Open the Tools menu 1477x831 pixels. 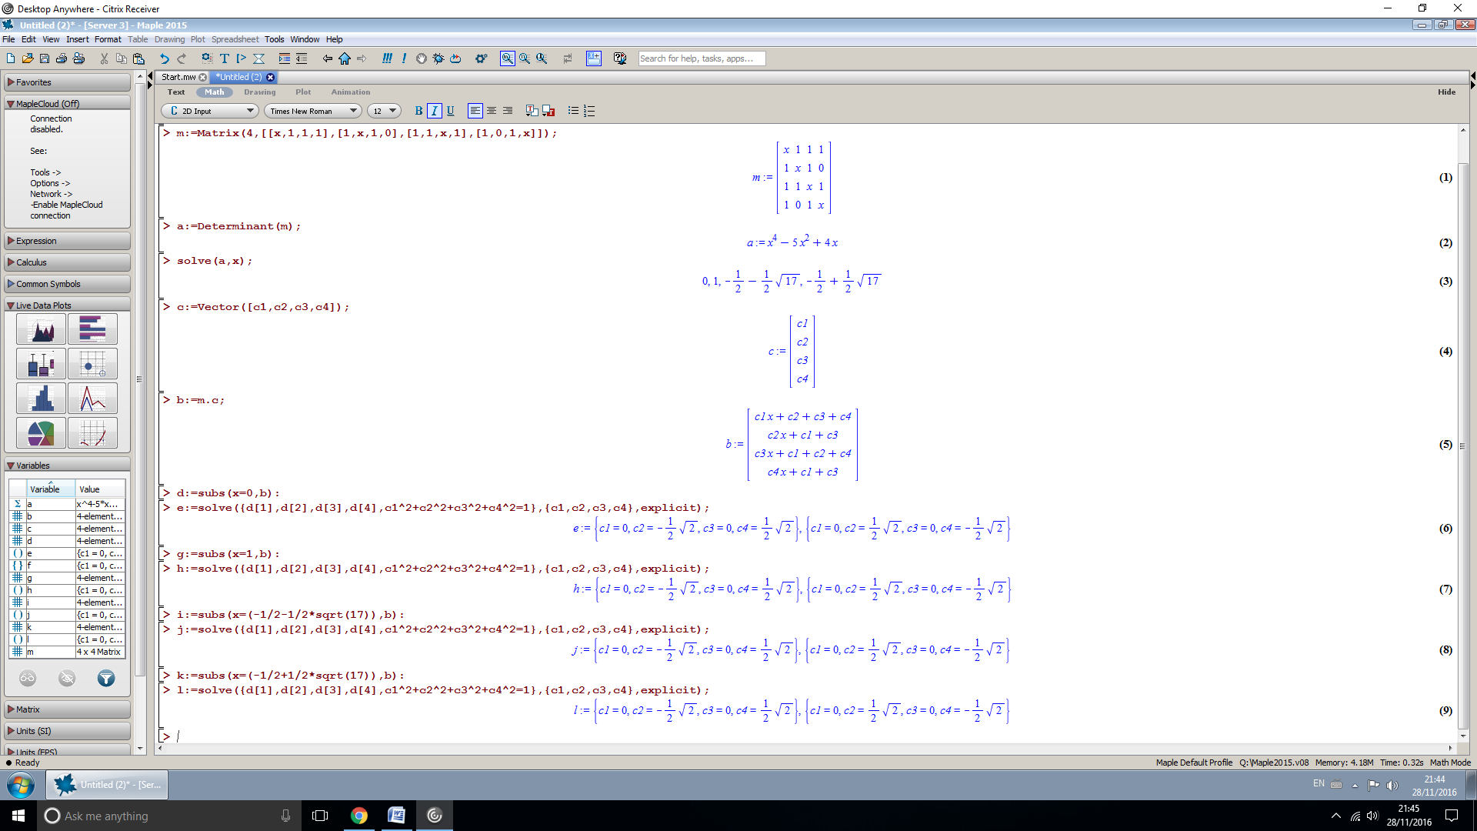274,39
